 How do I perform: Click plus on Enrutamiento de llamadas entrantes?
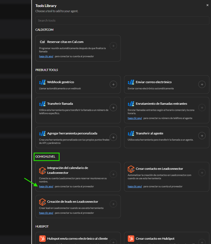pos(202,108)
